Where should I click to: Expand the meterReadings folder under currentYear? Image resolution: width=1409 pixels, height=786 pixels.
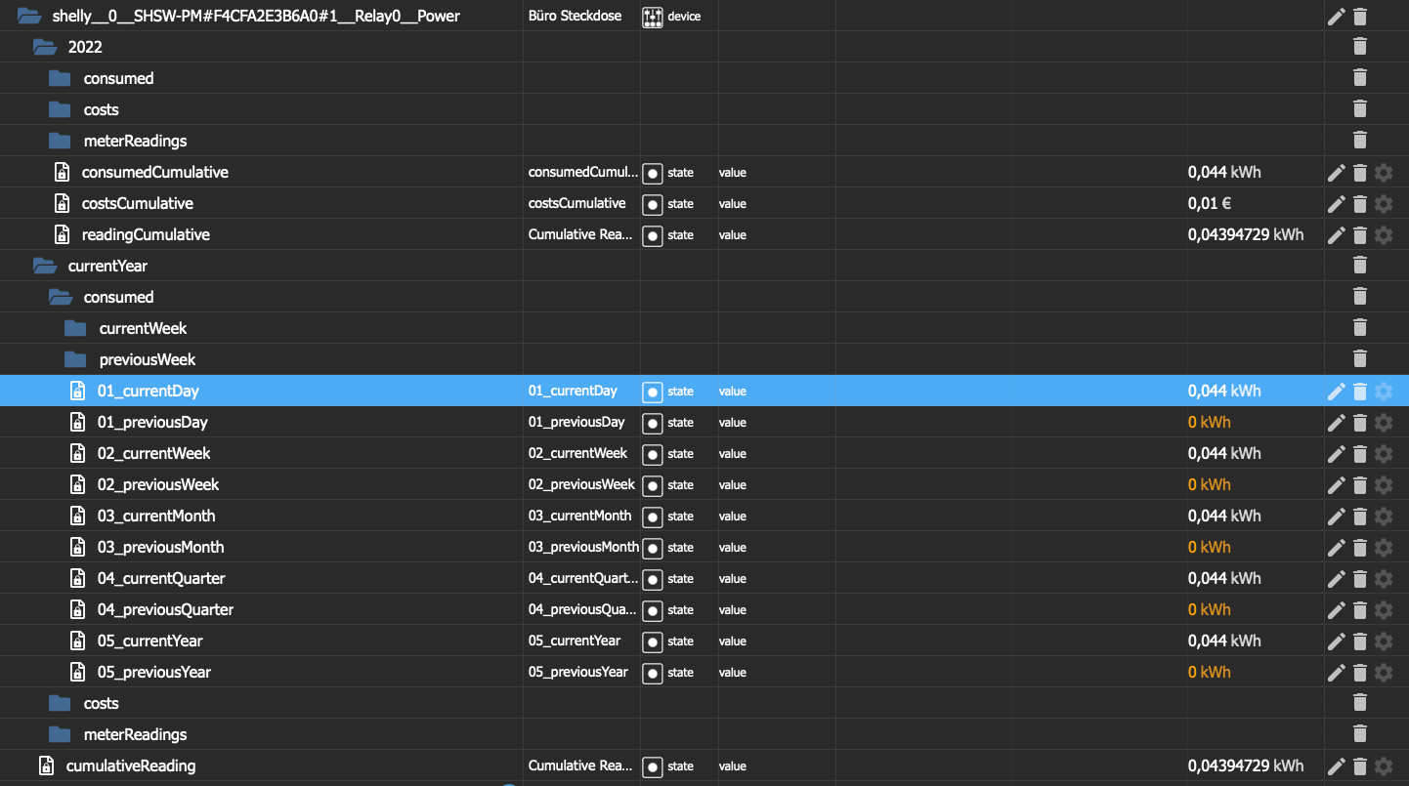[60, 734]
